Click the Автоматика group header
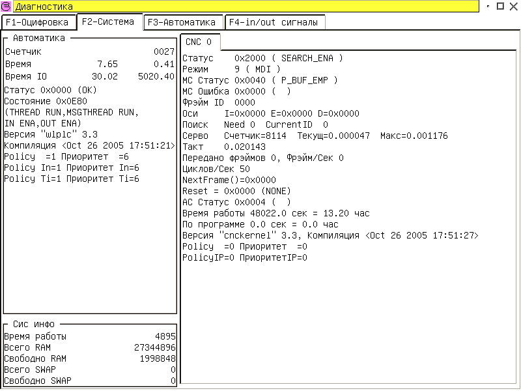Screen dimensions: 521x391 (x=39, y=38)
